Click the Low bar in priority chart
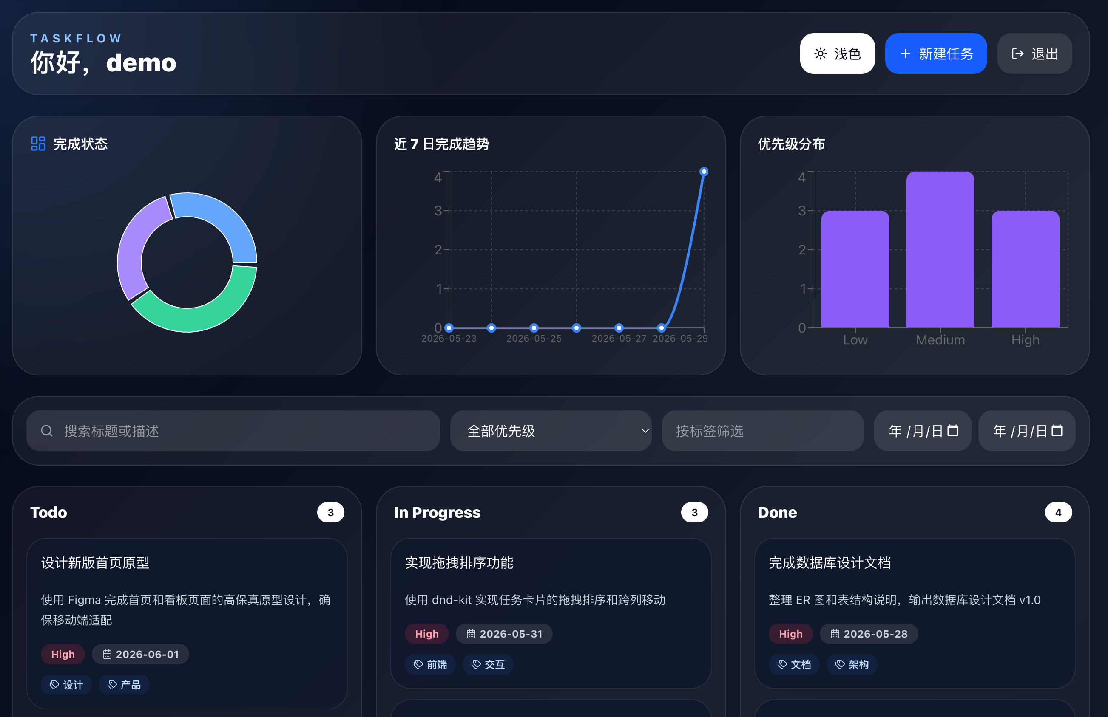Viewport: 1108px width, 717px height. [x=855, y=269]
